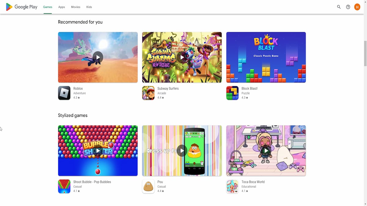Screen dimensions: 367x206
Task: Click the Roblox app icon
Action: [x=64, y=93]
